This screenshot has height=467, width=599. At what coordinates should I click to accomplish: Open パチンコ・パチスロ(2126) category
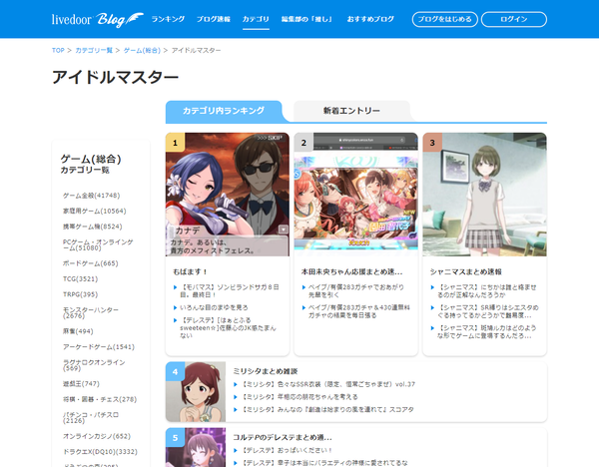point(91,418)
